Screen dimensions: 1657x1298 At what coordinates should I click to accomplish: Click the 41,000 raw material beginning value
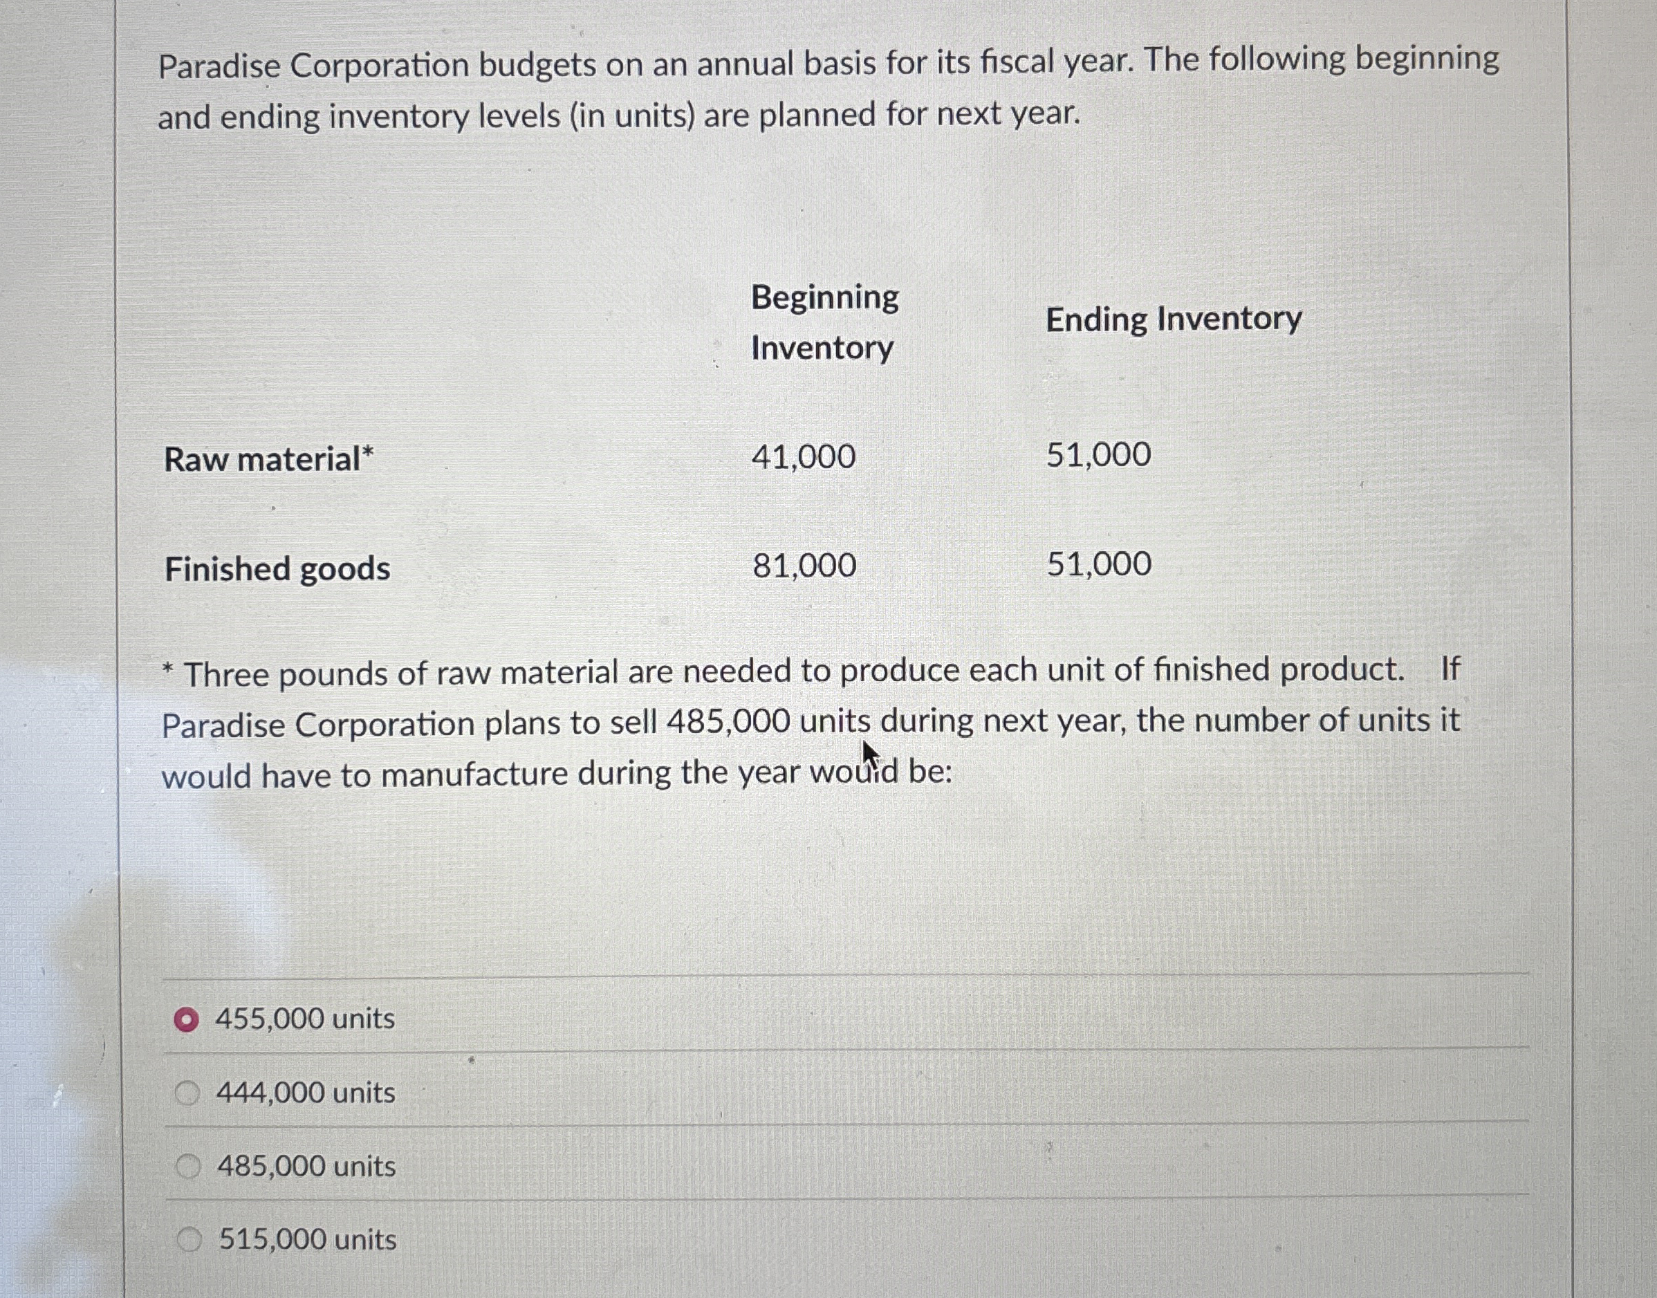click(x=802, y=456)
